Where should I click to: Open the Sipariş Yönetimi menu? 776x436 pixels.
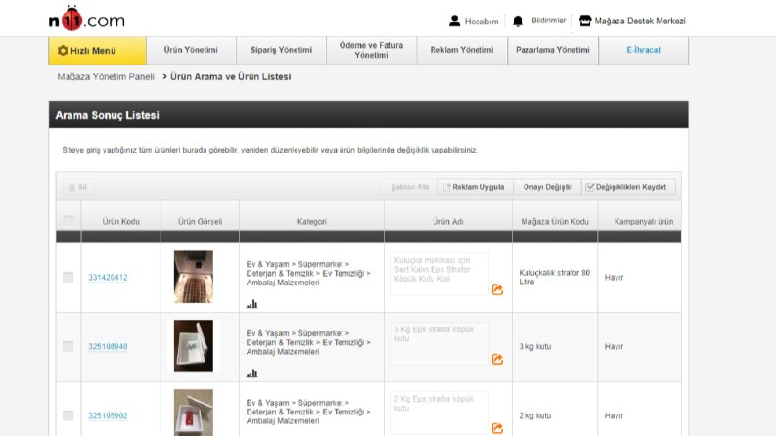pyautogui.click(x=281, y=51)
